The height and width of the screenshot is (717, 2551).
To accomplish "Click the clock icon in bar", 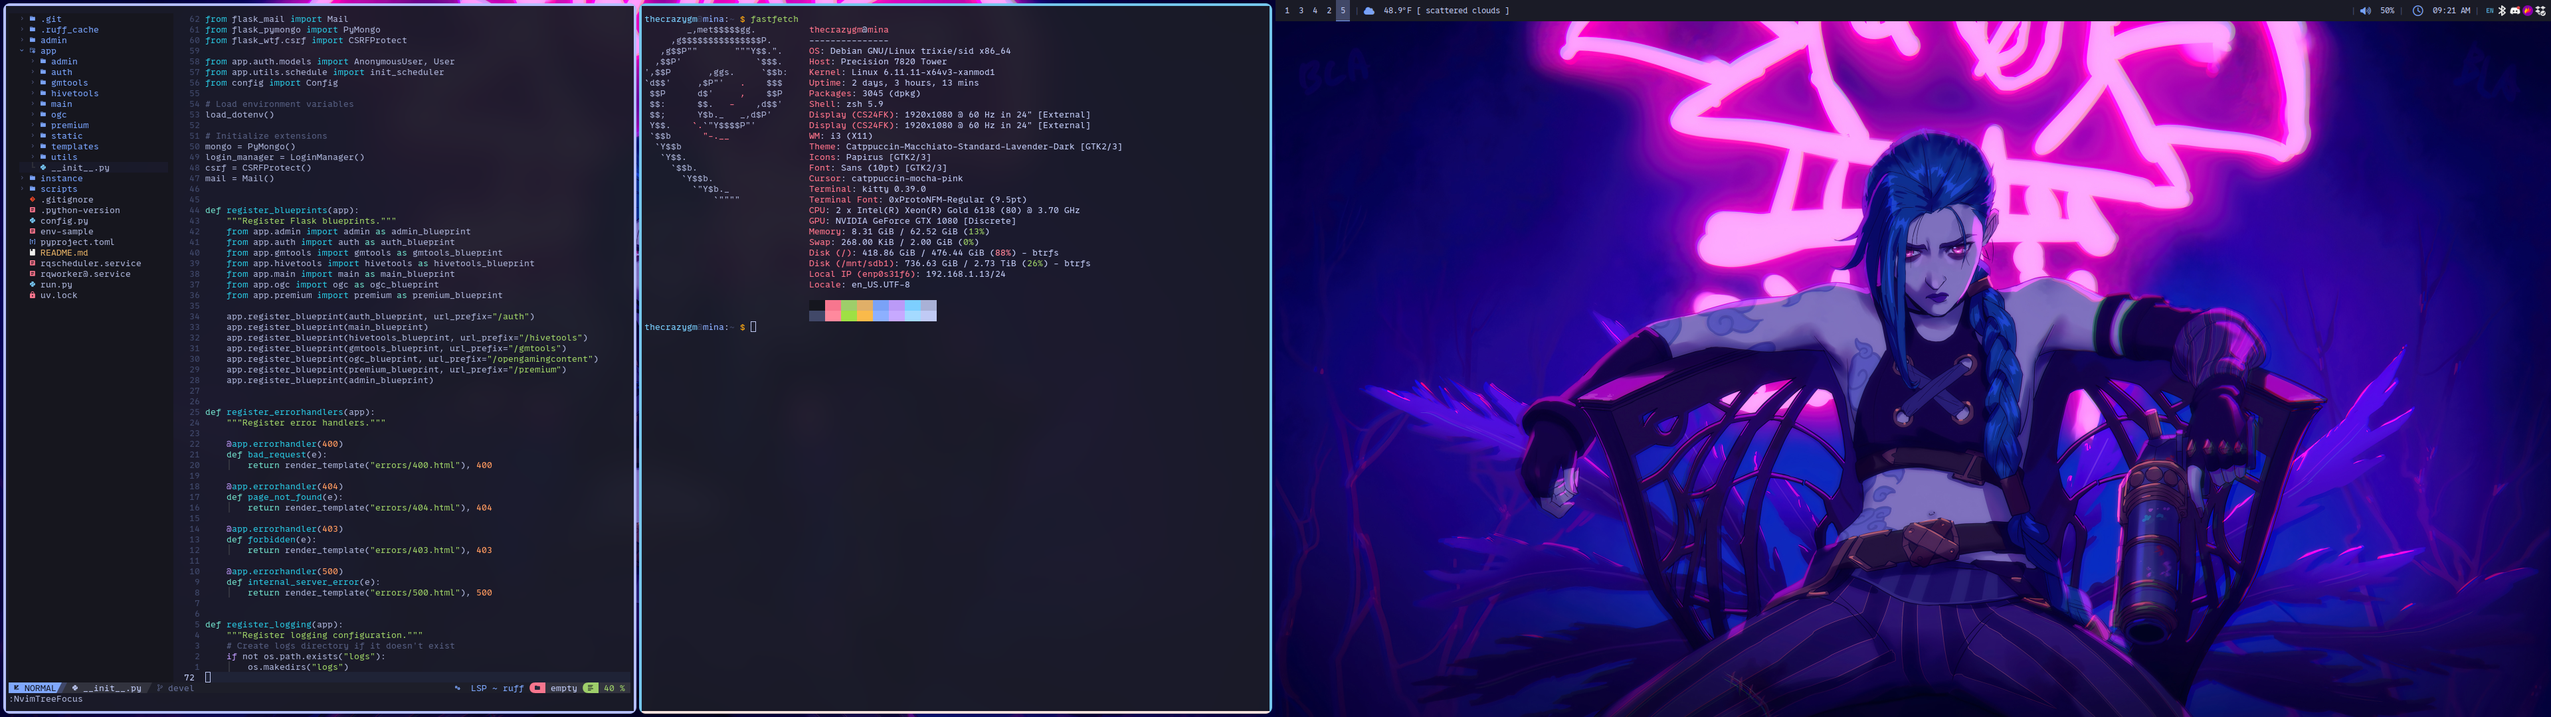I will (2418, 11).
